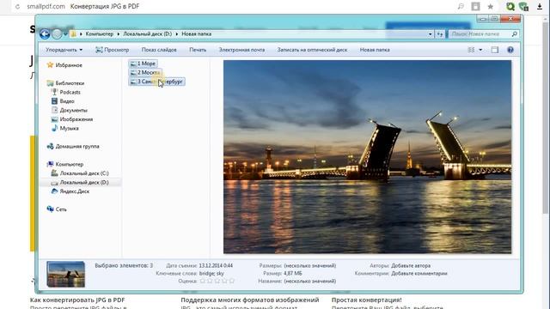Click the change view icon in the toolbar
Viewport: 550px width, 309px height.
tap(471, 50)
